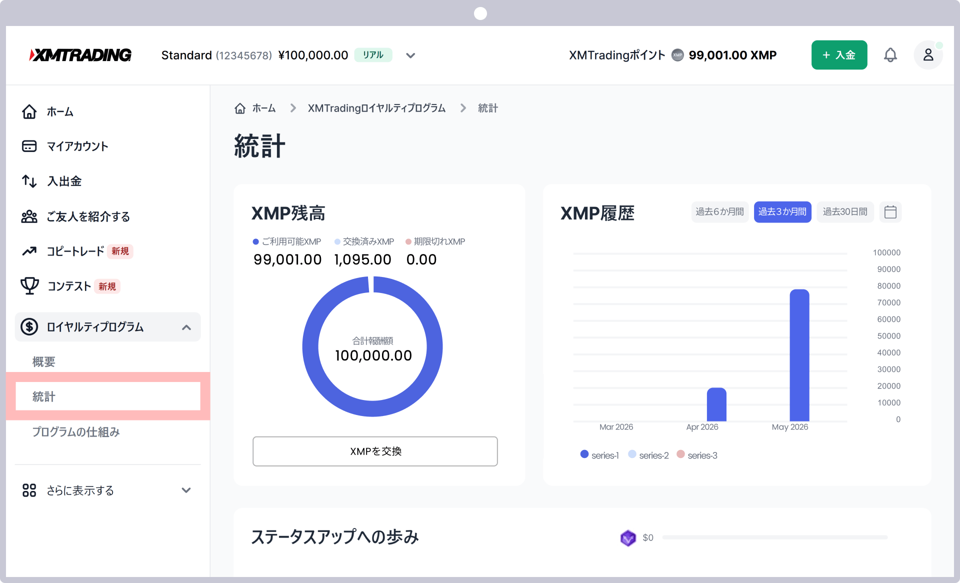
Task: Click the ご友人を紹介する people icon
Action: (29, 216)
